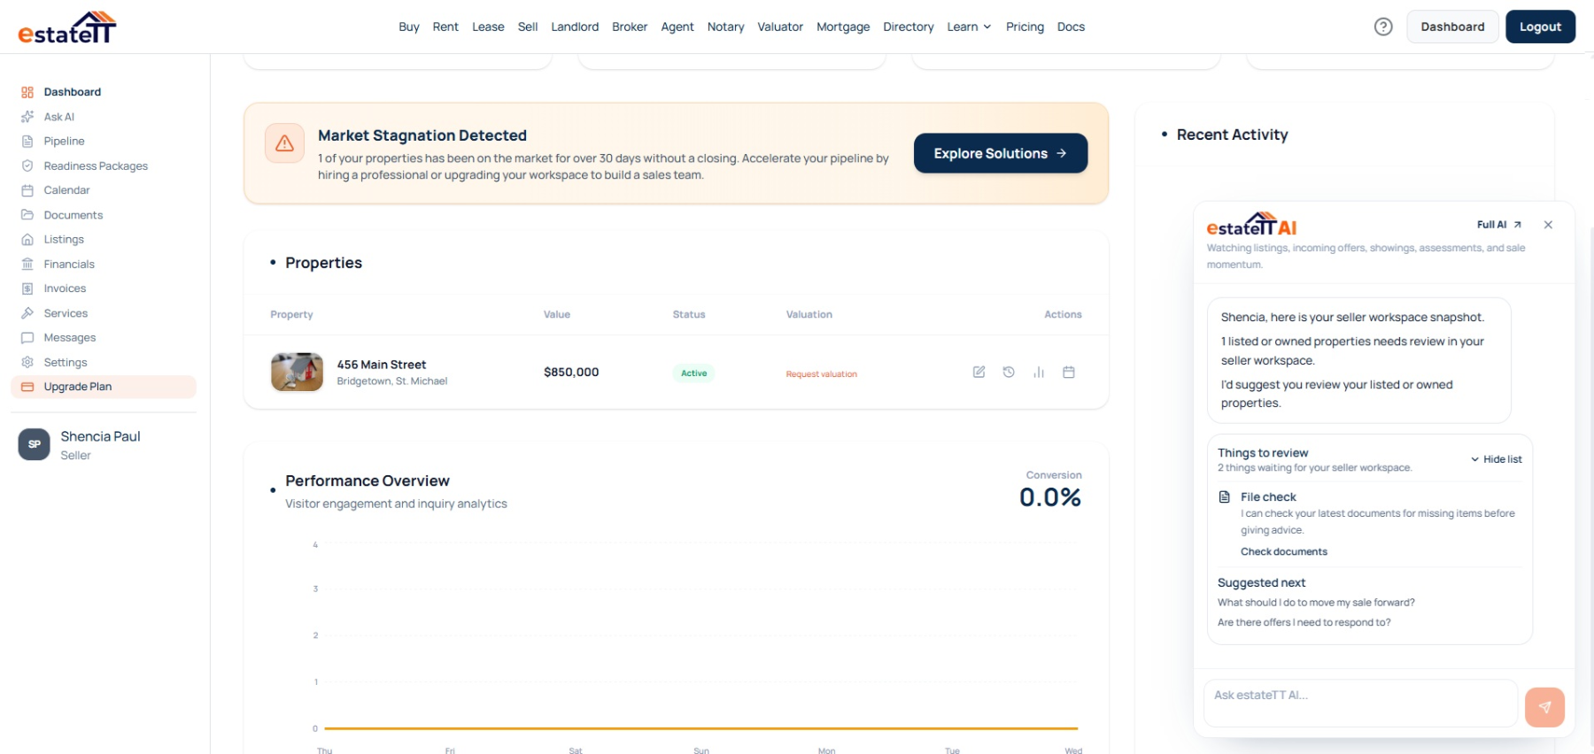Open the help question mark icon
The width and height of the screenshot is (1594, 754).
(1383, 27)
